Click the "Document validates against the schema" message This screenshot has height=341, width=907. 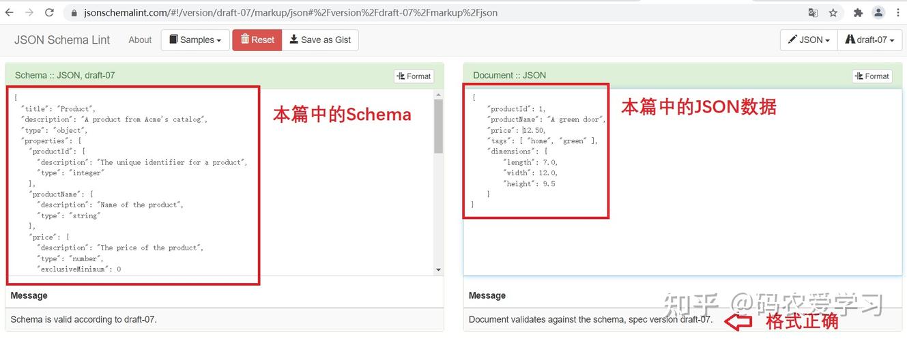tap(591, 319)
